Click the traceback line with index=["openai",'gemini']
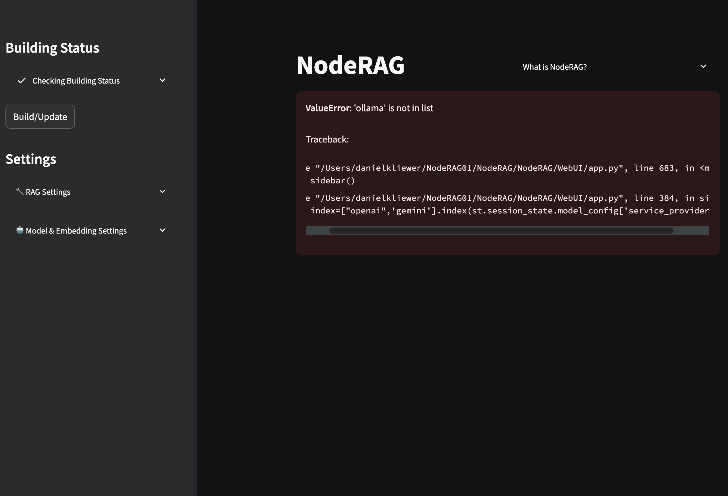The height and width of the screenshot is (496, 728). pos(509,211)
